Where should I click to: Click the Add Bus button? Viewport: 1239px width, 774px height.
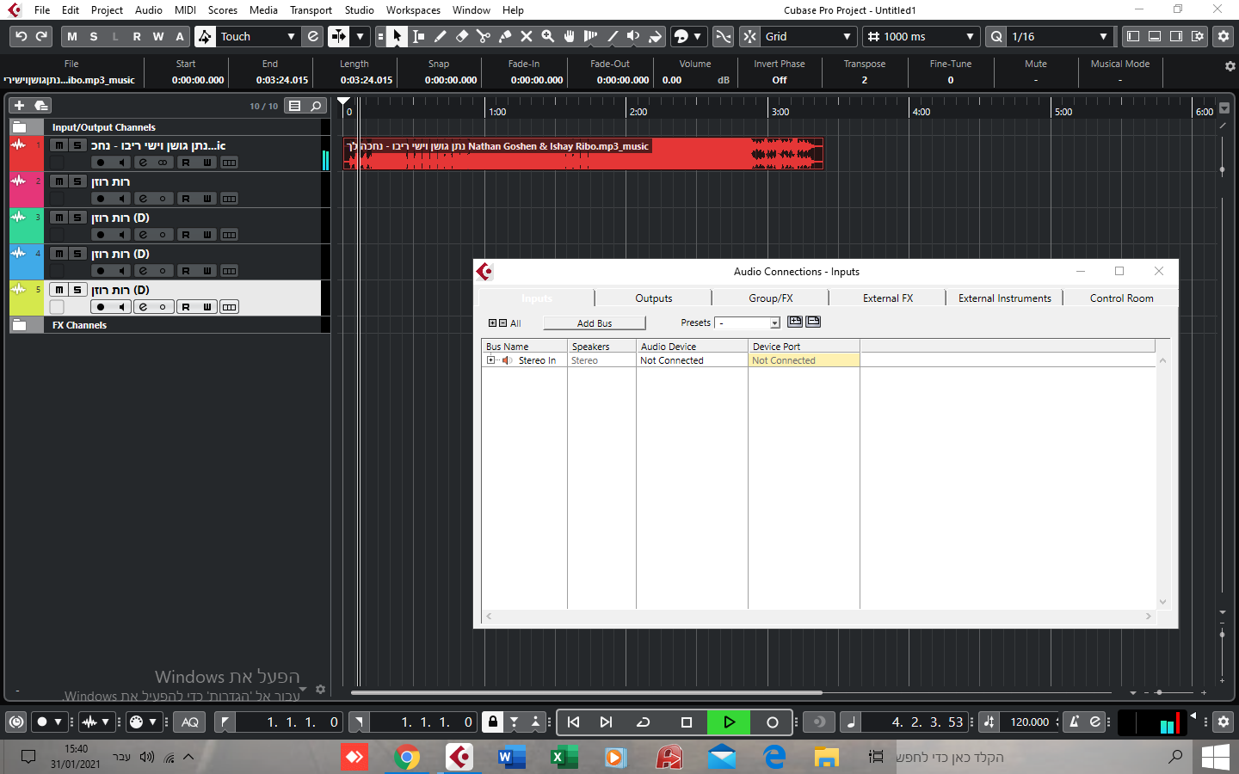594,323
